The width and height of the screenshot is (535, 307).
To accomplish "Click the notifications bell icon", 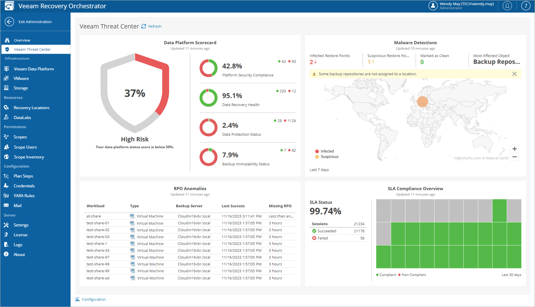I will click(x=507, y=6).
